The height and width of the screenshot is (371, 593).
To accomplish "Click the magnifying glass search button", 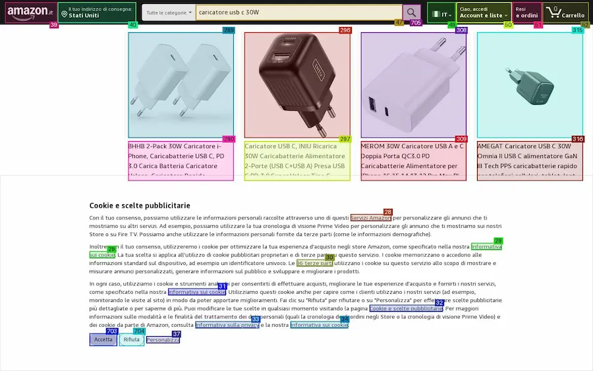I will 411,13.
